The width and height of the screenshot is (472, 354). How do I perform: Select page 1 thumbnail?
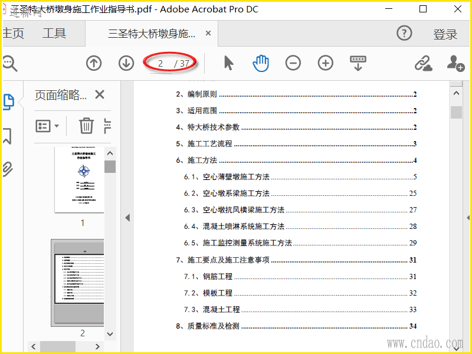tap(79, 180)
